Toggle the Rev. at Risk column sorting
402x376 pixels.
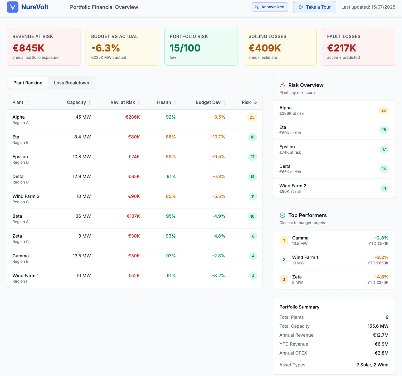[x=125, y=102]
